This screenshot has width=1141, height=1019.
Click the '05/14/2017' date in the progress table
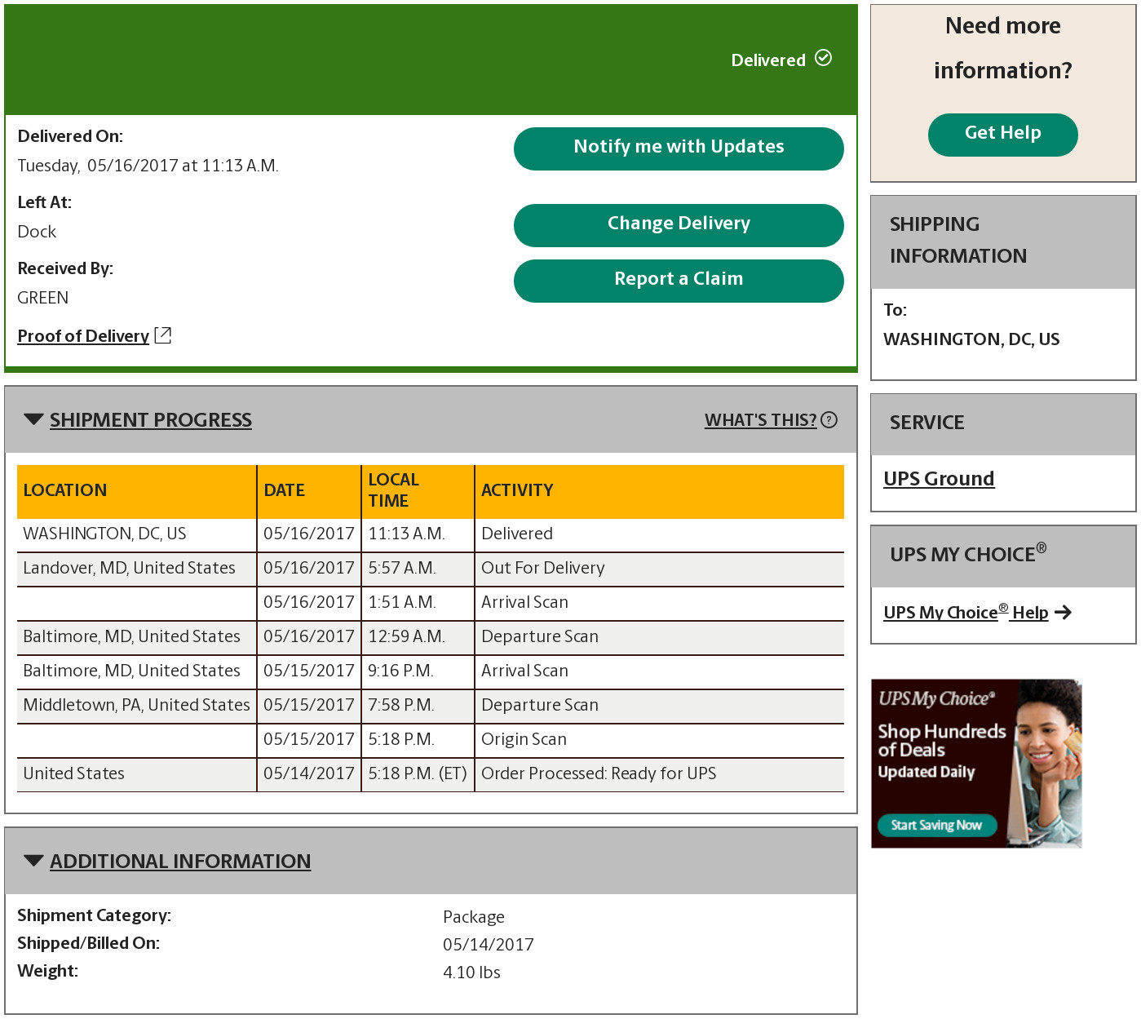pos(309,774)
